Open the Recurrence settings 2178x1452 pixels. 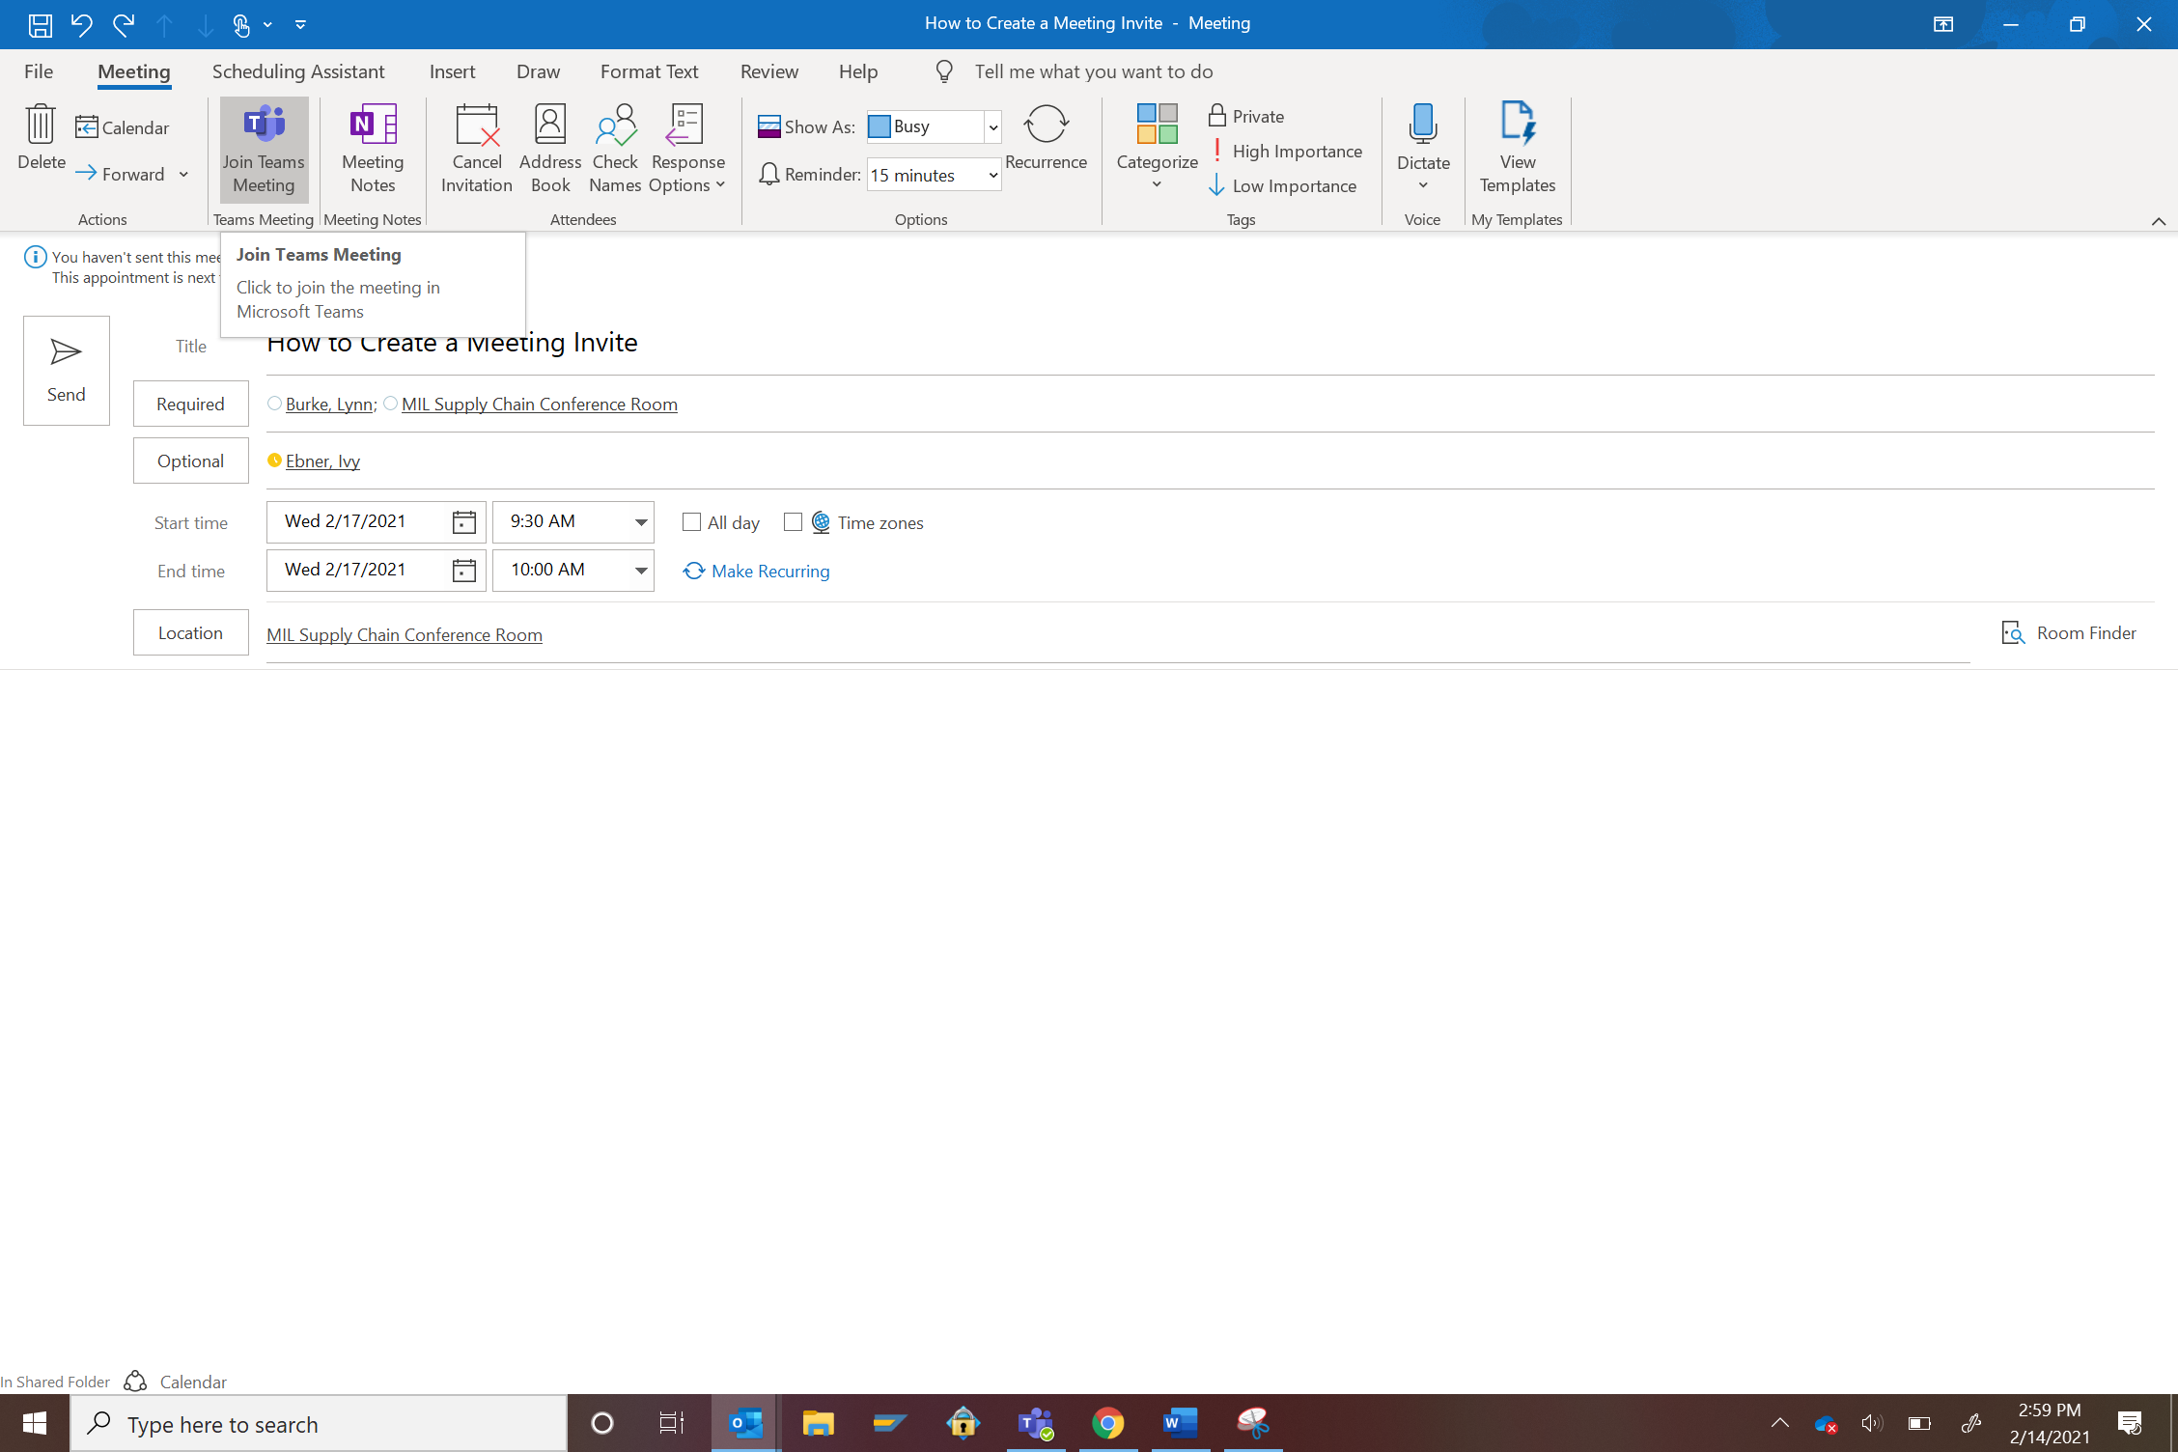pyautogui.click(x=1046, y=138)
